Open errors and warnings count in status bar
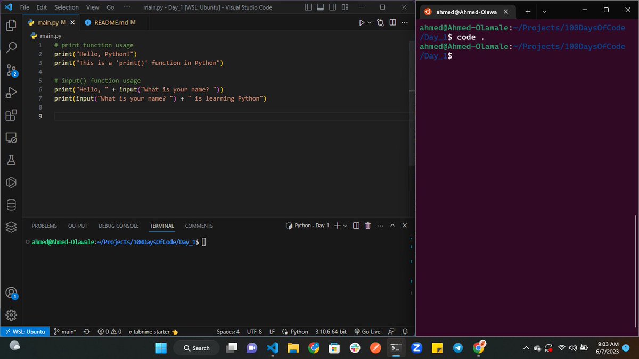Screen dimensions: 639x359 point(110,331)
